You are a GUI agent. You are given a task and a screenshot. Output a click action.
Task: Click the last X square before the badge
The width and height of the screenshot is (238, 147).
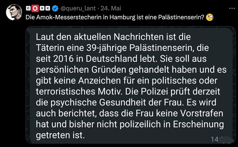click(x=48, y=8)
